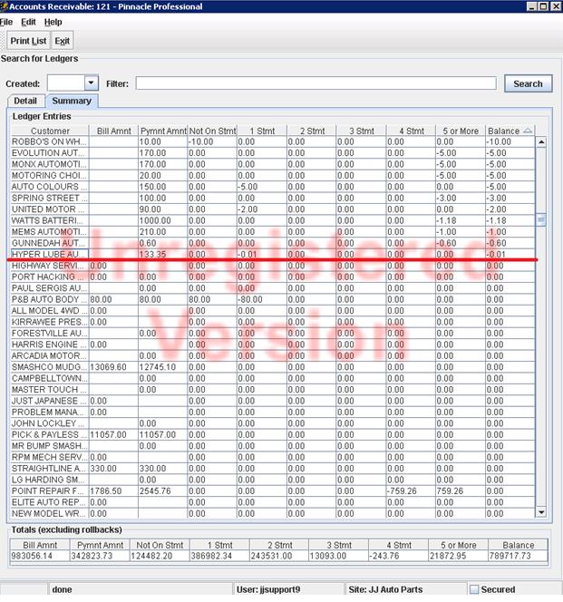Screen dimensions: 563x602
Task: Click the scrollbar down arrow in the ledger table
Action: pyautogui.click(x=541, y=513)
